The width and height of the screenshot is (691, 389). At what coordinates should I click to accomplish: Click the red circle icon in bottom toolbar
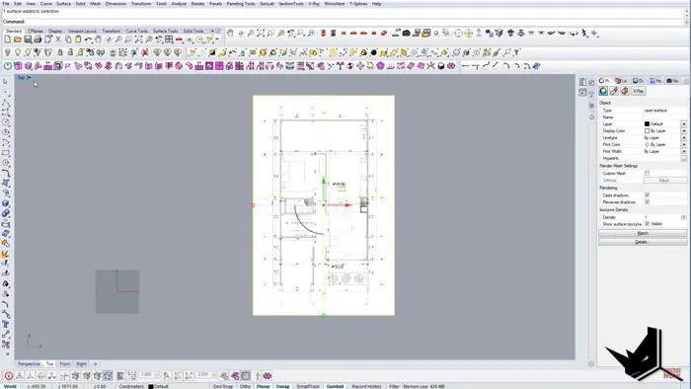coord(8,376)
